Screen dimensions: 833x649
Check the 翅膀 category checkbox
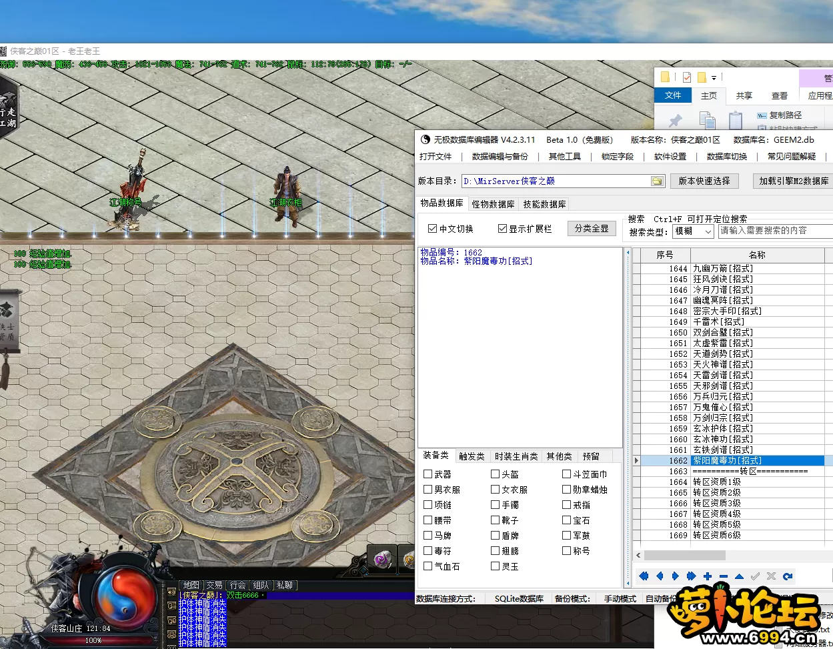coord(495,551)
